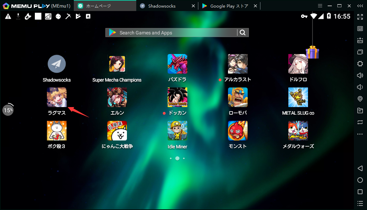Click the 15% progress circle on the left edge

pos(8,110)
